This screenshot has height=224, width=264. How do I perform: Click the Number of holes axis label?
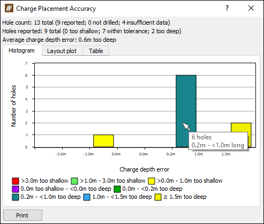tap(13, 106)
